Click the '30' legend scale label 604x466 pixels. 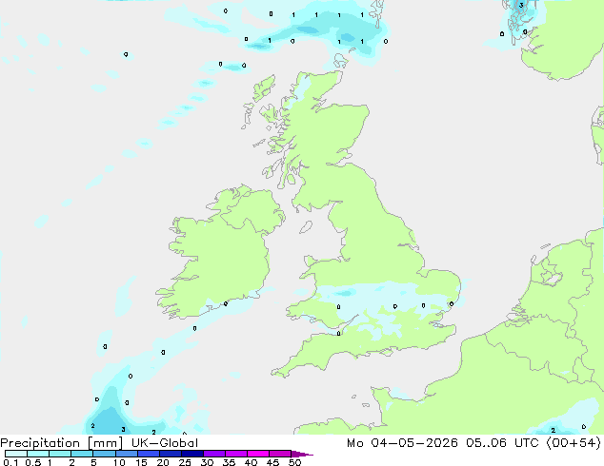point(207,462)
